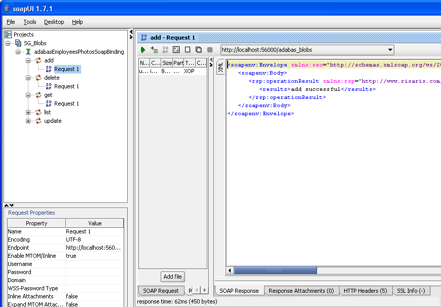Click the Add file button
441x307 pixels.
click(x=173, y=277)
